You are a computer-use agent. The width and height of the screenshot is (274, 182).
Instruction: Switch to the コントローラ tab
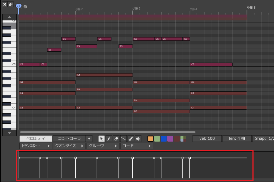point(69,139)
